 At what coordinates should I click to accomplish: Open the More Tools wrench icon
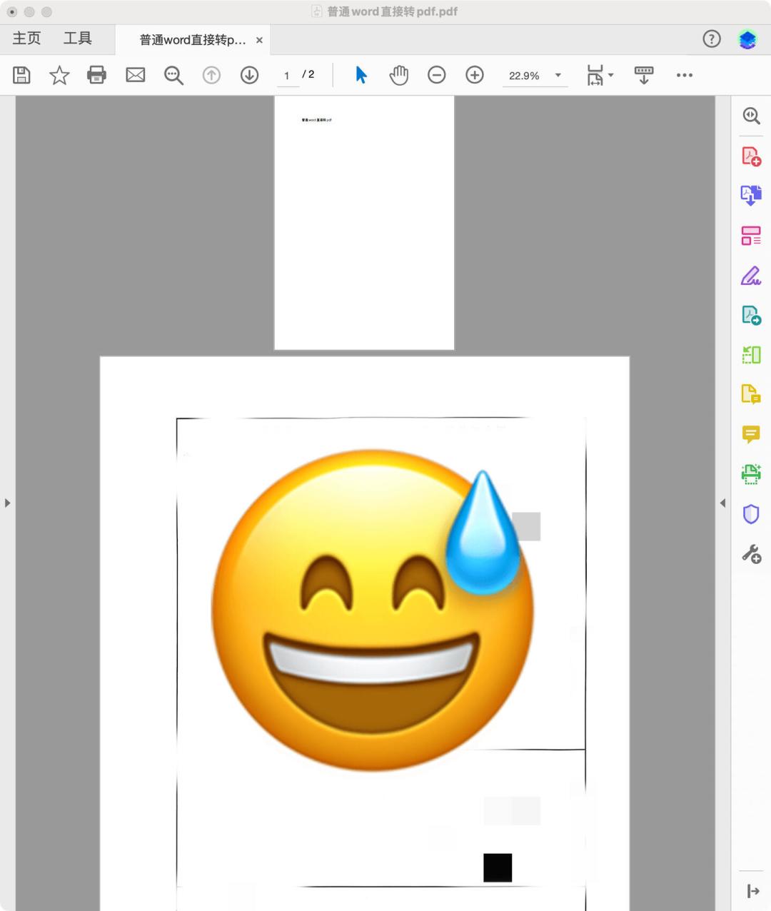pyautogui.click(x=751, y=554)
